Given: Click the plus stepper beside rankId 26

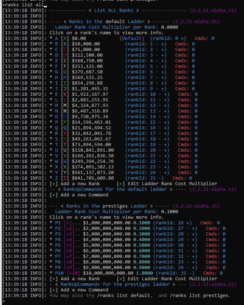Looking at the screenshot, I should pos(187,223).
